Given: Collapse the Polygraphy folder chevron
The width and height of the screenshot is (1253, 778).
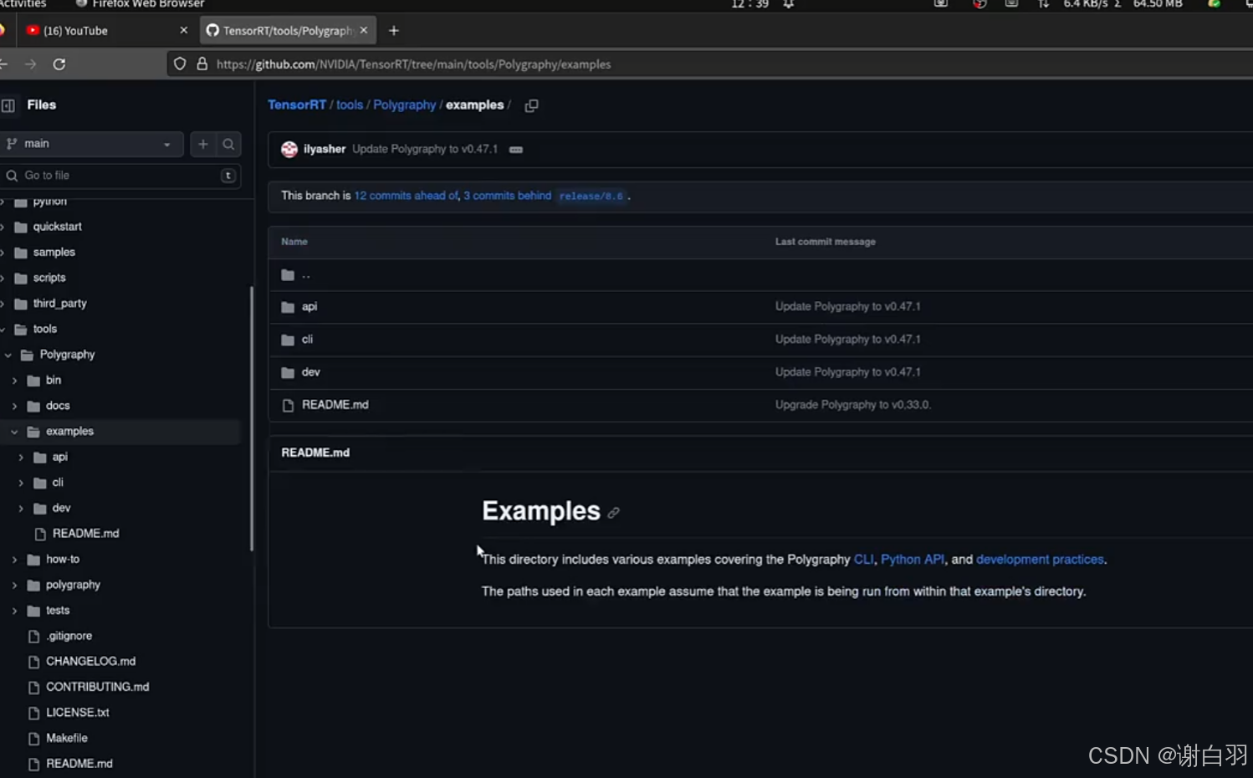Looking at the screenshot, I should pos(8,356).
